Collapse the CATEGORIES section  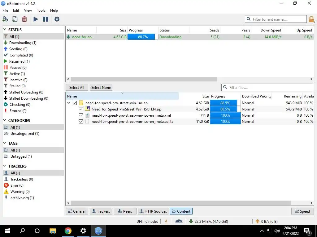(5, 120)
